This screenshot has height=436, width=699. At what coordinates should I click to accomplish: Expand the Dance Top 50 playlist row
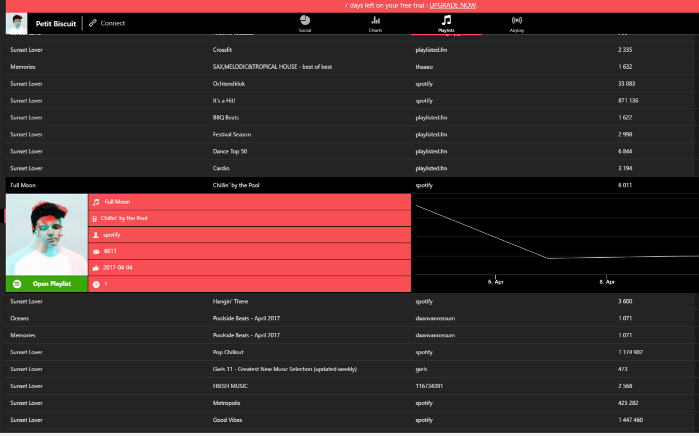pyautogui.click(x=352, y=151)
